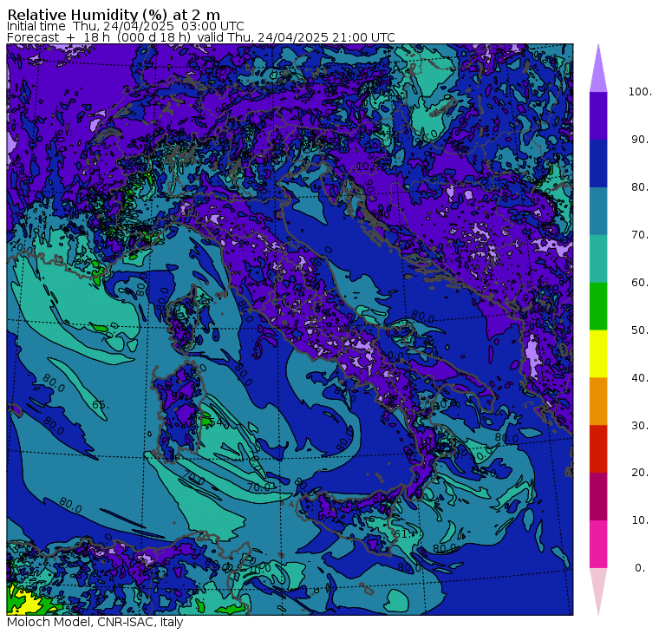Click the '10.' legend label
Viewport: 659px width, 634px height.
point(640,520)
